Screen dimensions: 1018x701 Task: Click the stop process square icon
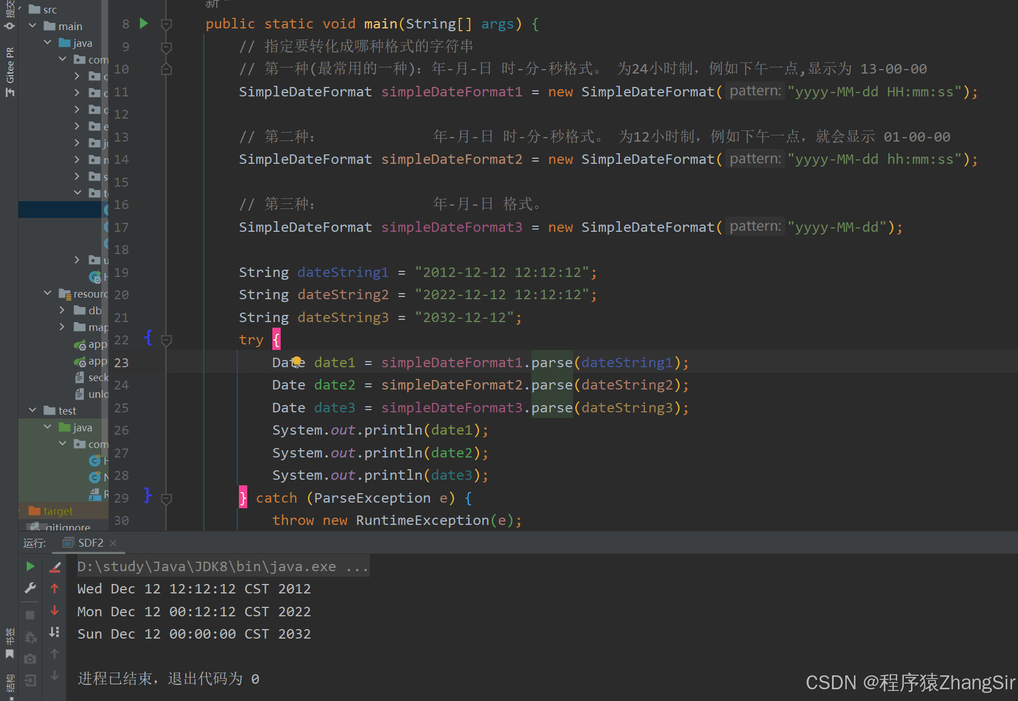pos(30,615)
